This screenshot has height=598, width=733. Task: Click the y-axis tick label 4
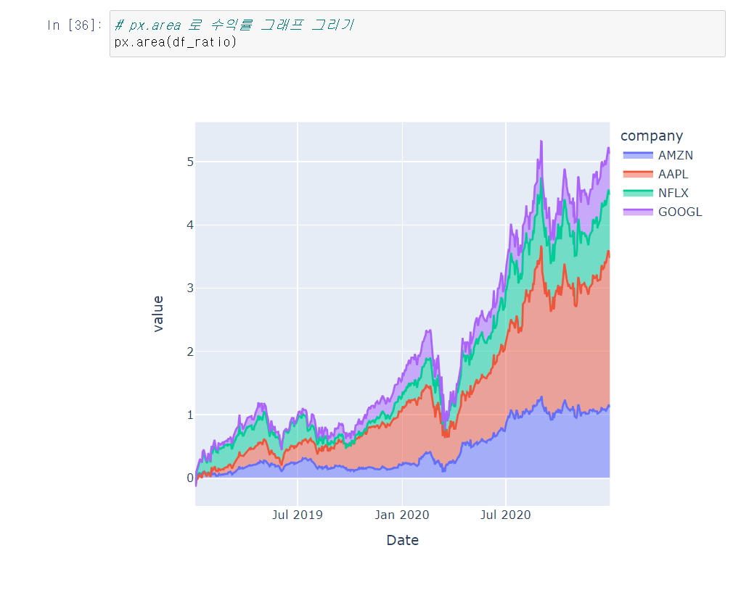coord(190,225)
